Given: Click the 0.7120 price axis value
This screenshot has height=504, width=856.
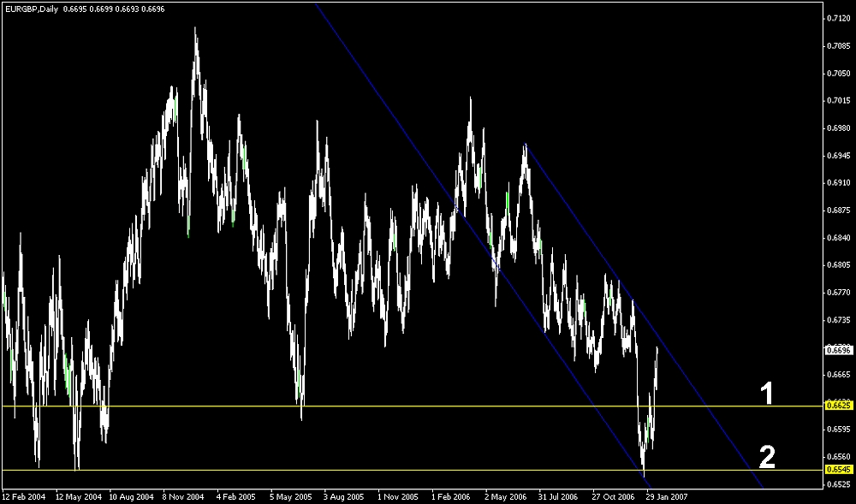Looking at the screenshot, I should point(837,18).
